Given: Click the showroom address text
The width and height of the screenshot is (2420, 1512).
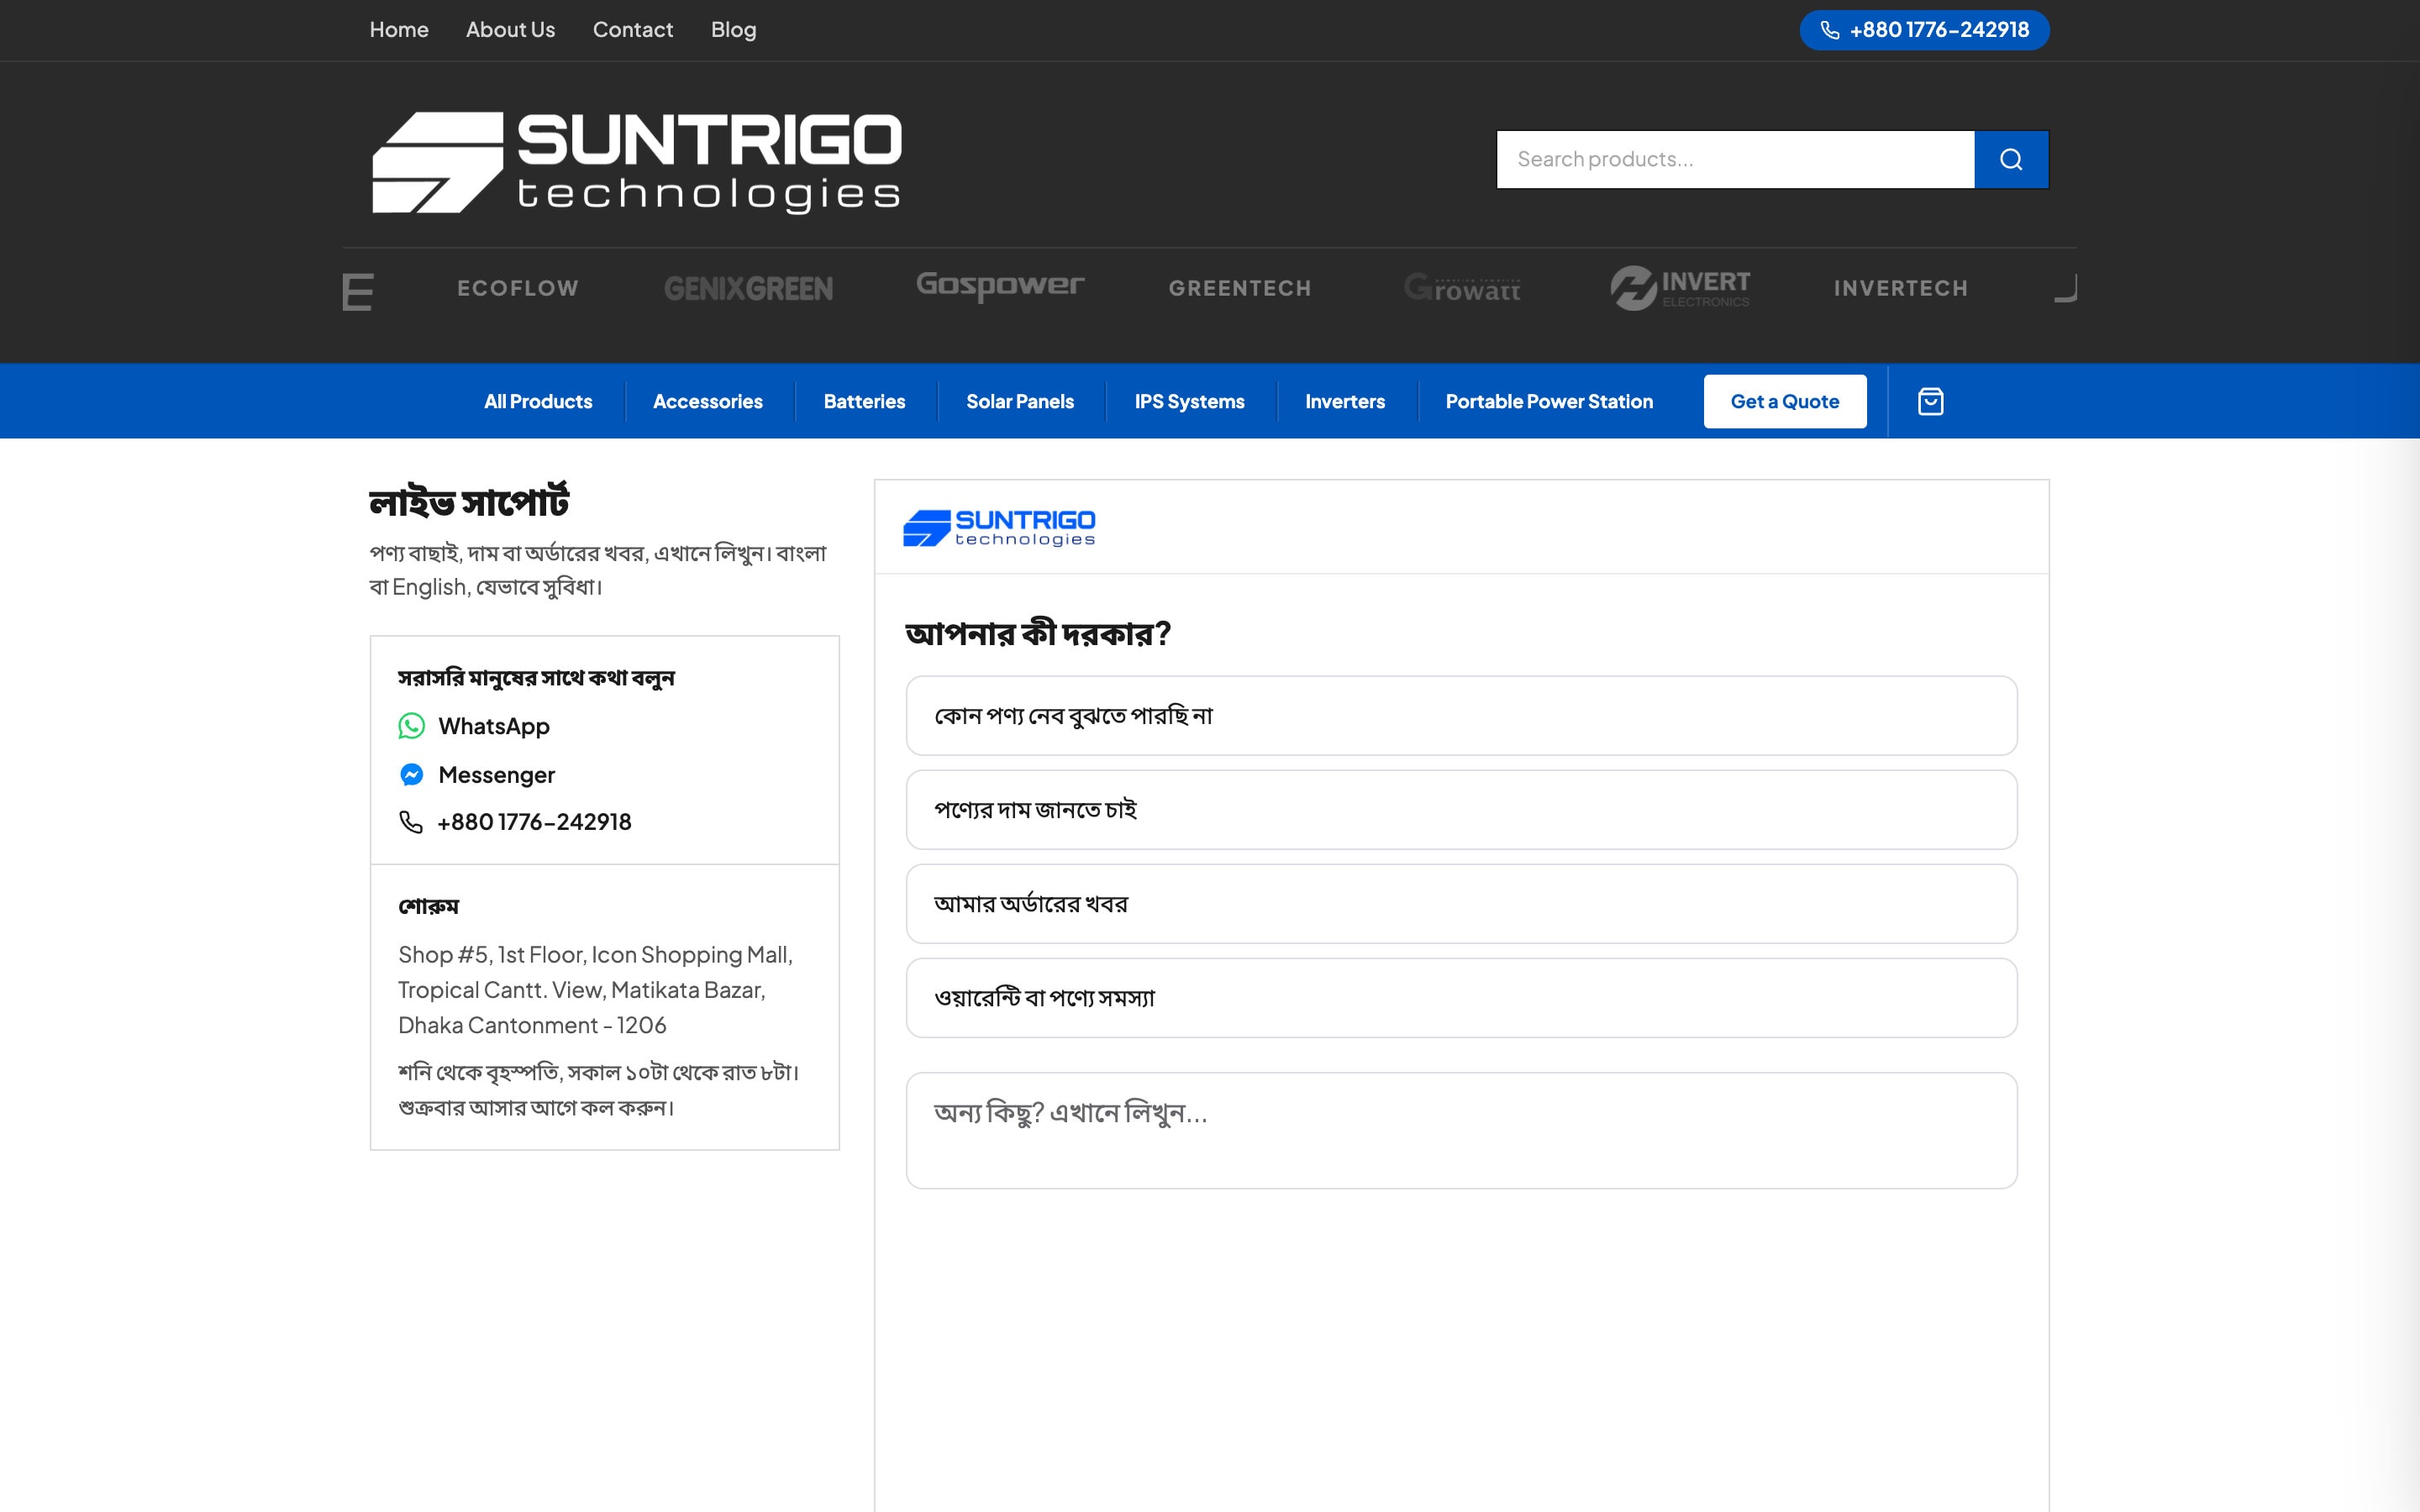Looking at the screenshot, I should coord(595,990).
